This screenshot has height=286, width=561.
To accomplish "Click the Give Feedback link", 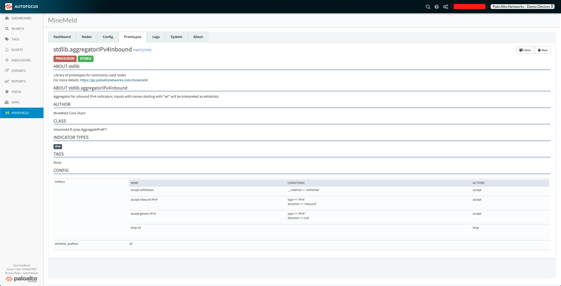I will (x=22, y=266).
